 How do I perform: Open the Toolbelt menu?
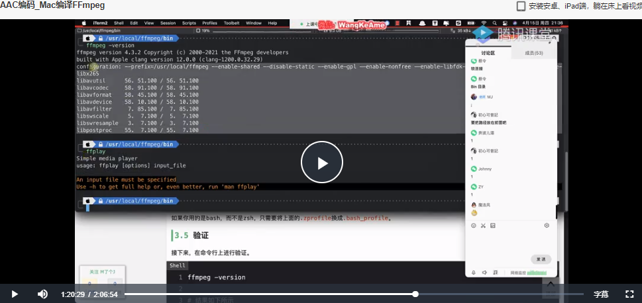(x=231, y=23)
